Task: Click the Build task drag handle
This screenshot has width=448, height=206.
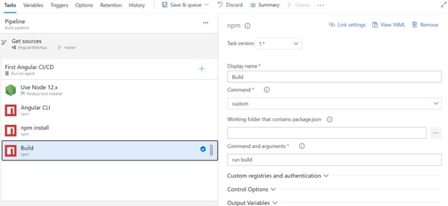Action: [x=212, y=150]
